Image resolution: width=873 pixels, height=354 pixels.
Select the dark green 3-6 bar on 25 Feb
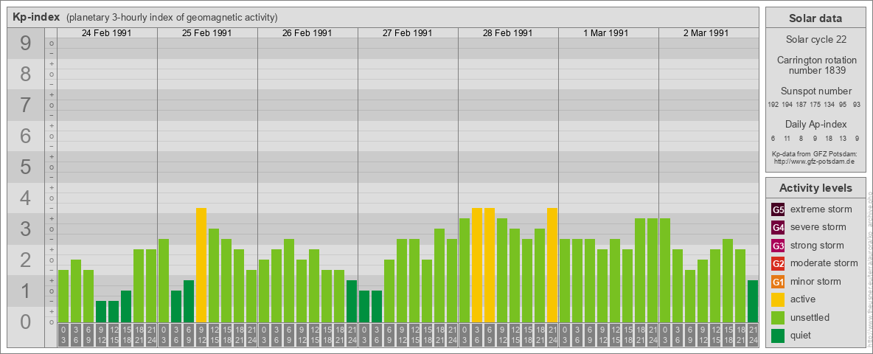click(x=176, y=307)
